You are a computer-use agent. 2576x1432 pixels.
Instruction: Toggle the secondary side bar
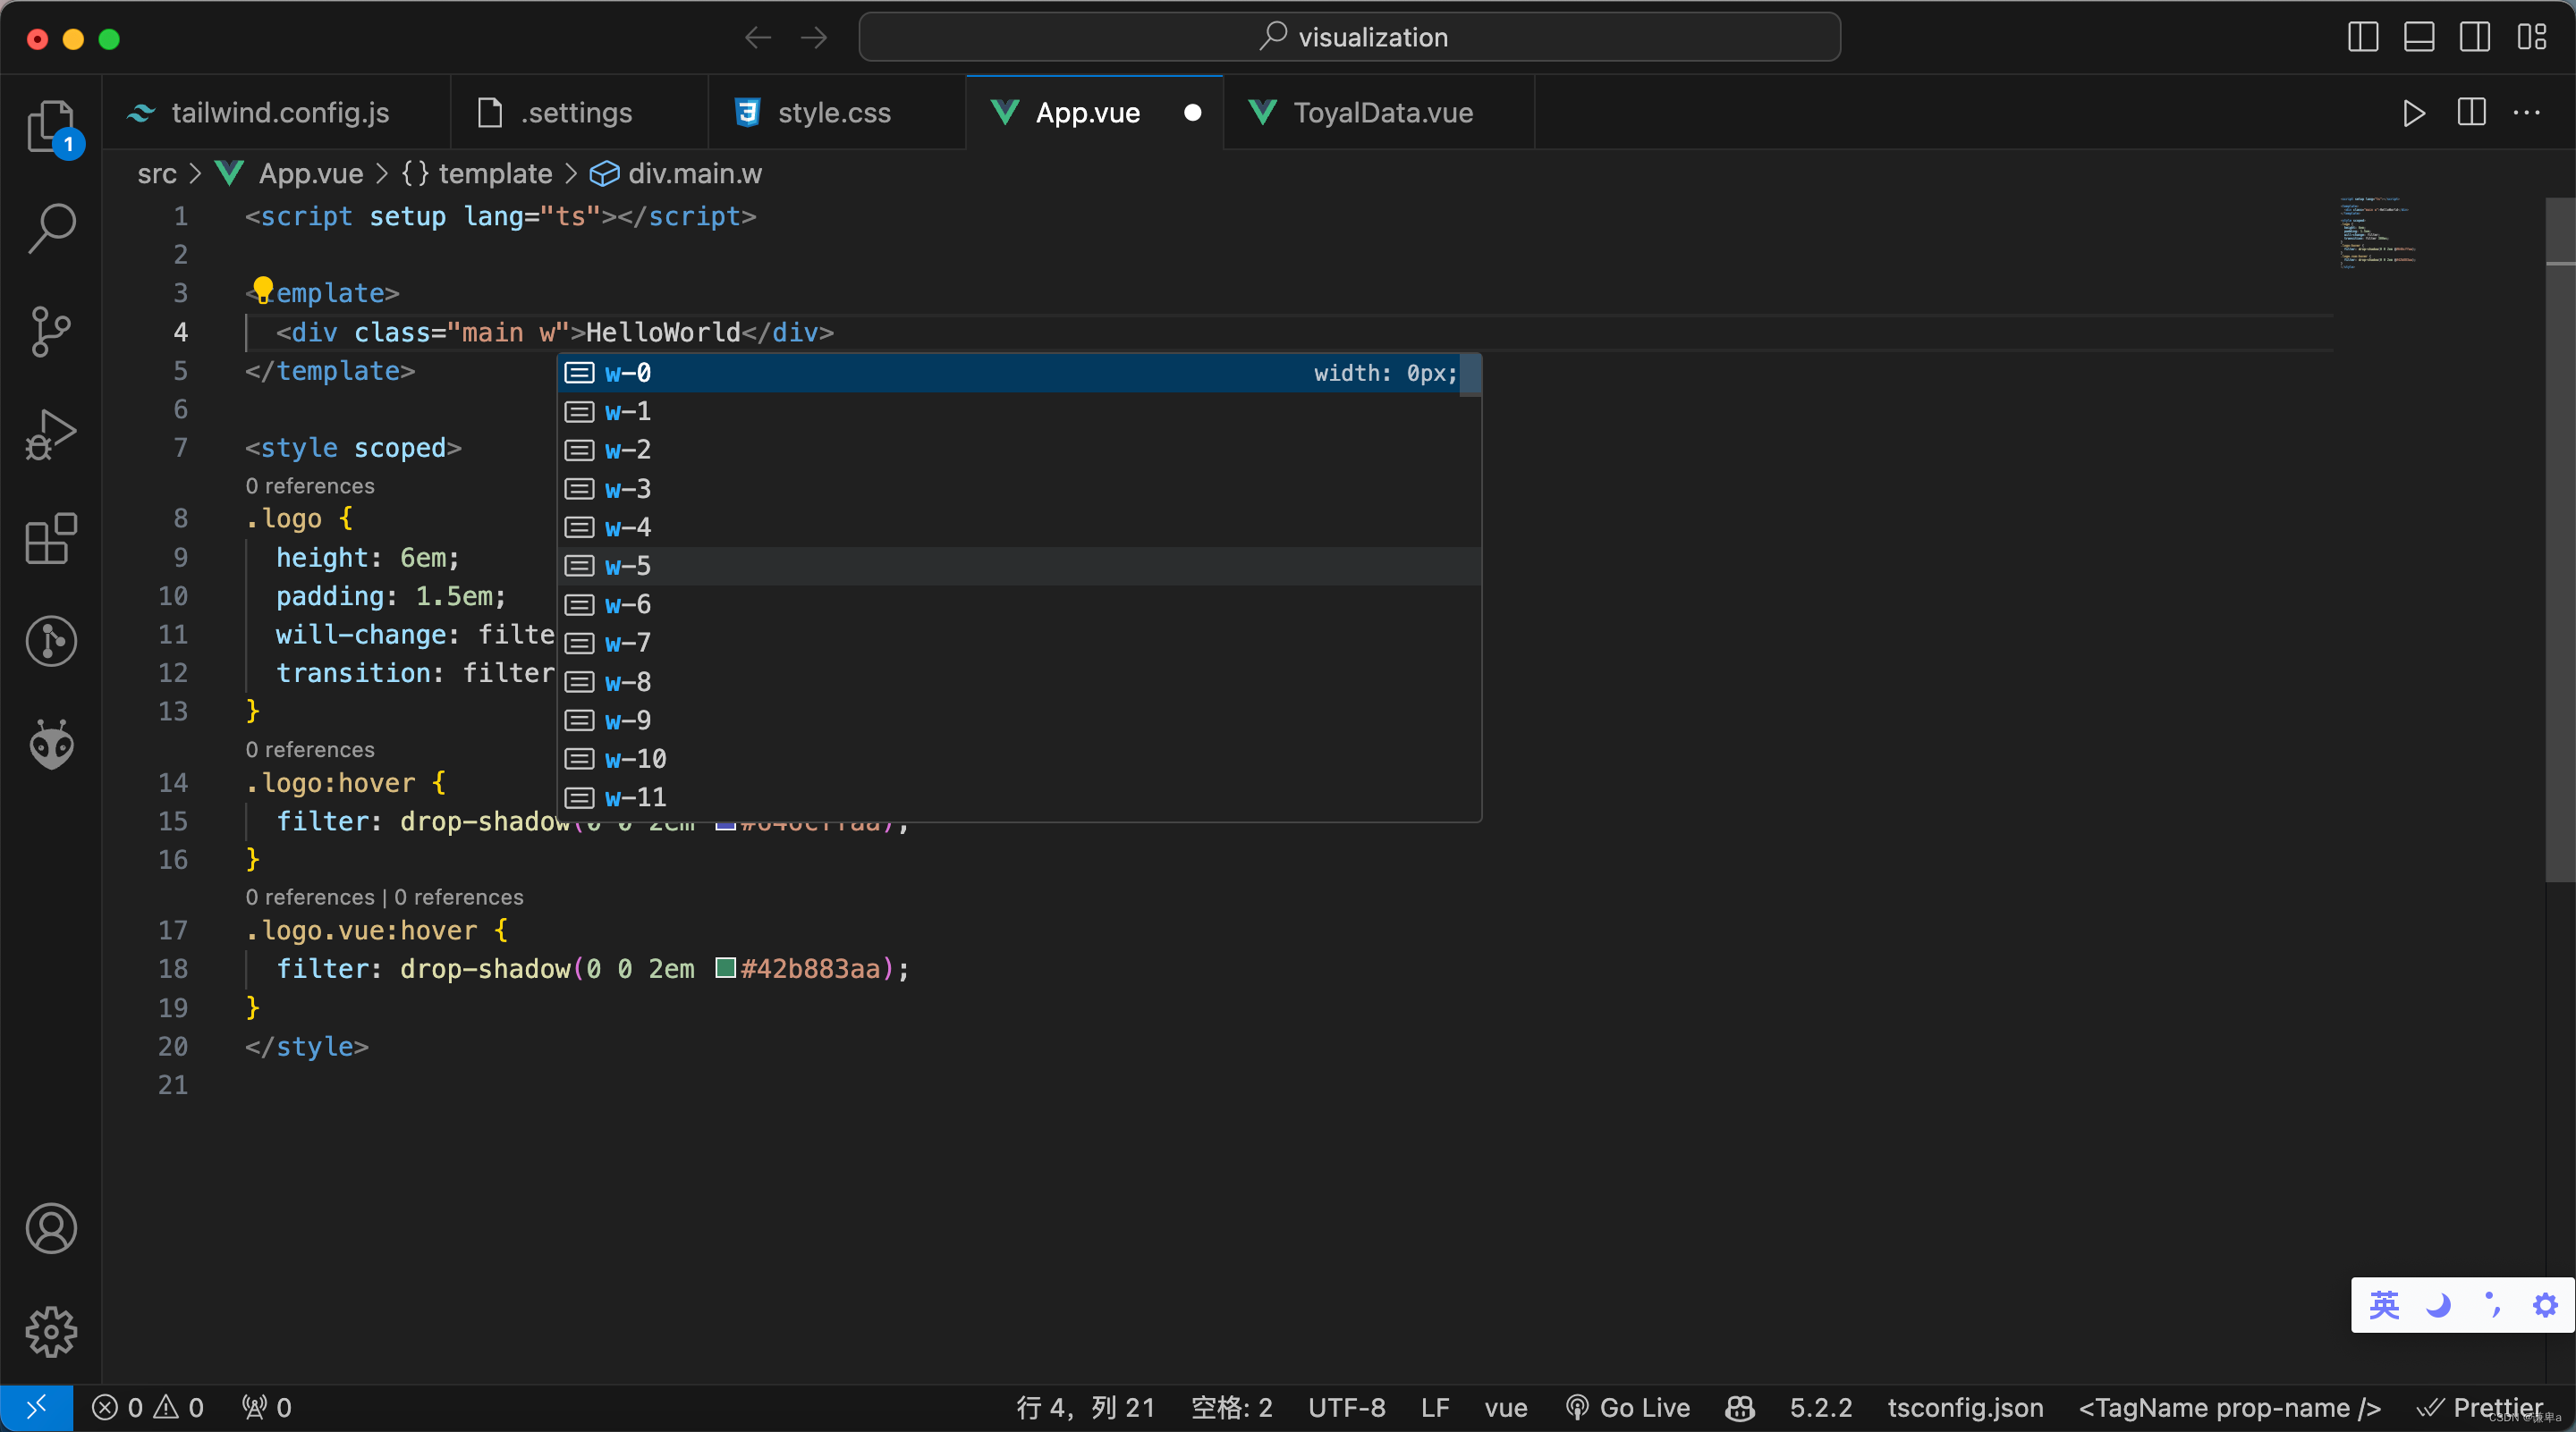2475,37
